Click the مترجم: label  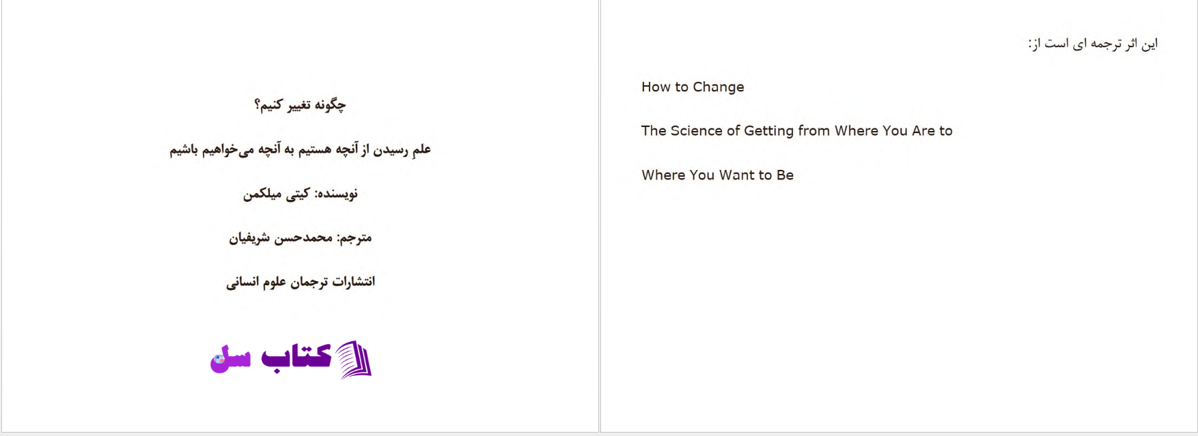pyautogui.click(x=354, y=237)
